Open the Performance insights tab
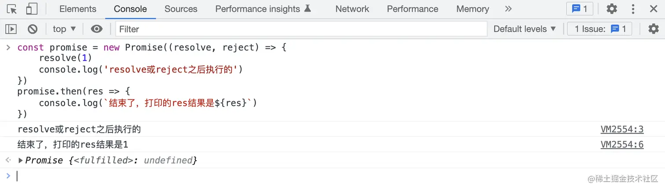Viewport: 665px width, 190px height. 263,9
